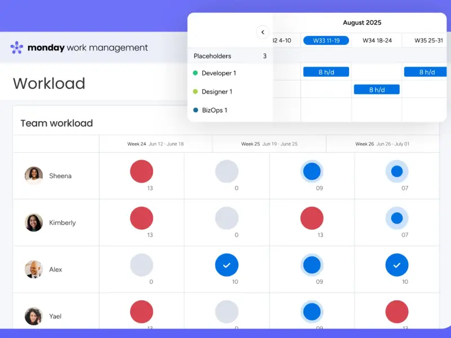Click Kimberly's red circle showing 13 in Week 26
Screen dimensions: 451x338
pyautogui.click(x=312, y=218)
